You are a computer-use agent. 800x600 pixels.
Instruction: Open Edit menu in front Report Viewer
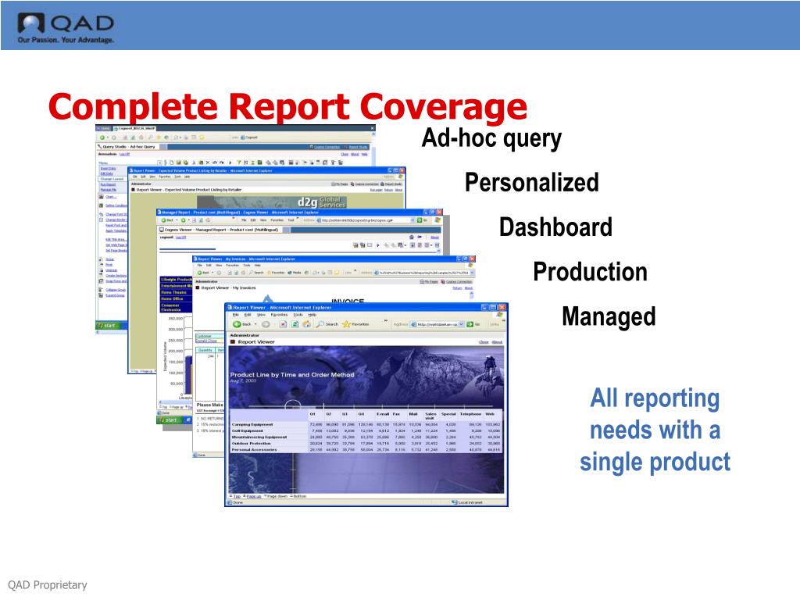[248, 315]
